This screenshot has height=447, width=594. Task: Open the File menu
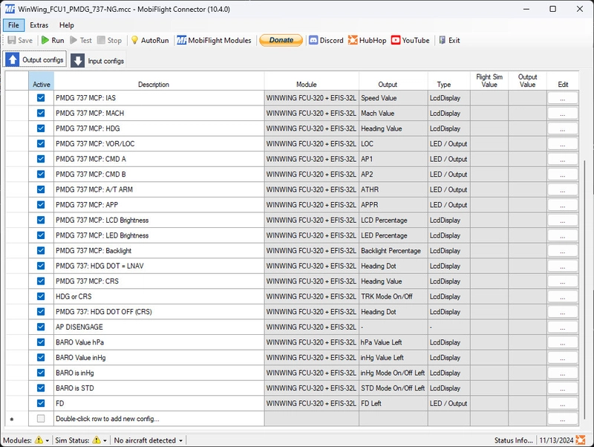pyautogui.click(x=13, y=25)
